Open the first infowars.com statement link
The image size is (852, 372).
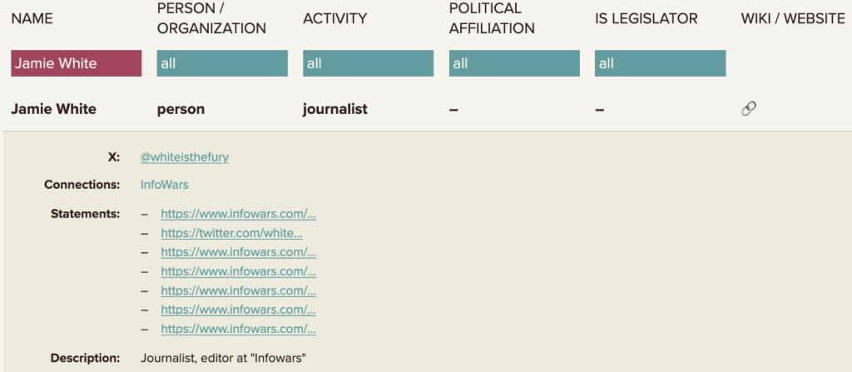(x=238, y=214)
